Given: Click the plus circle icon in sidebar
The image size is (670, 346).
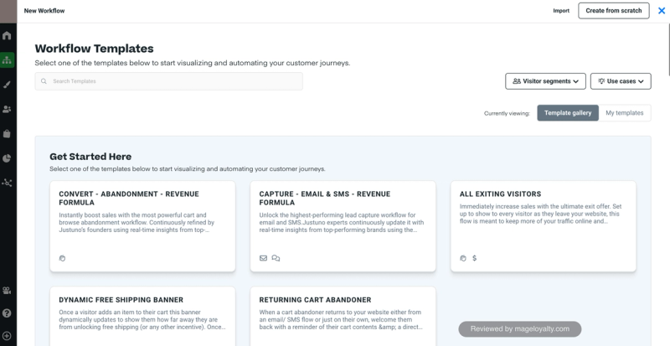Looking at the screenshot, I should [x=7, y=336].
